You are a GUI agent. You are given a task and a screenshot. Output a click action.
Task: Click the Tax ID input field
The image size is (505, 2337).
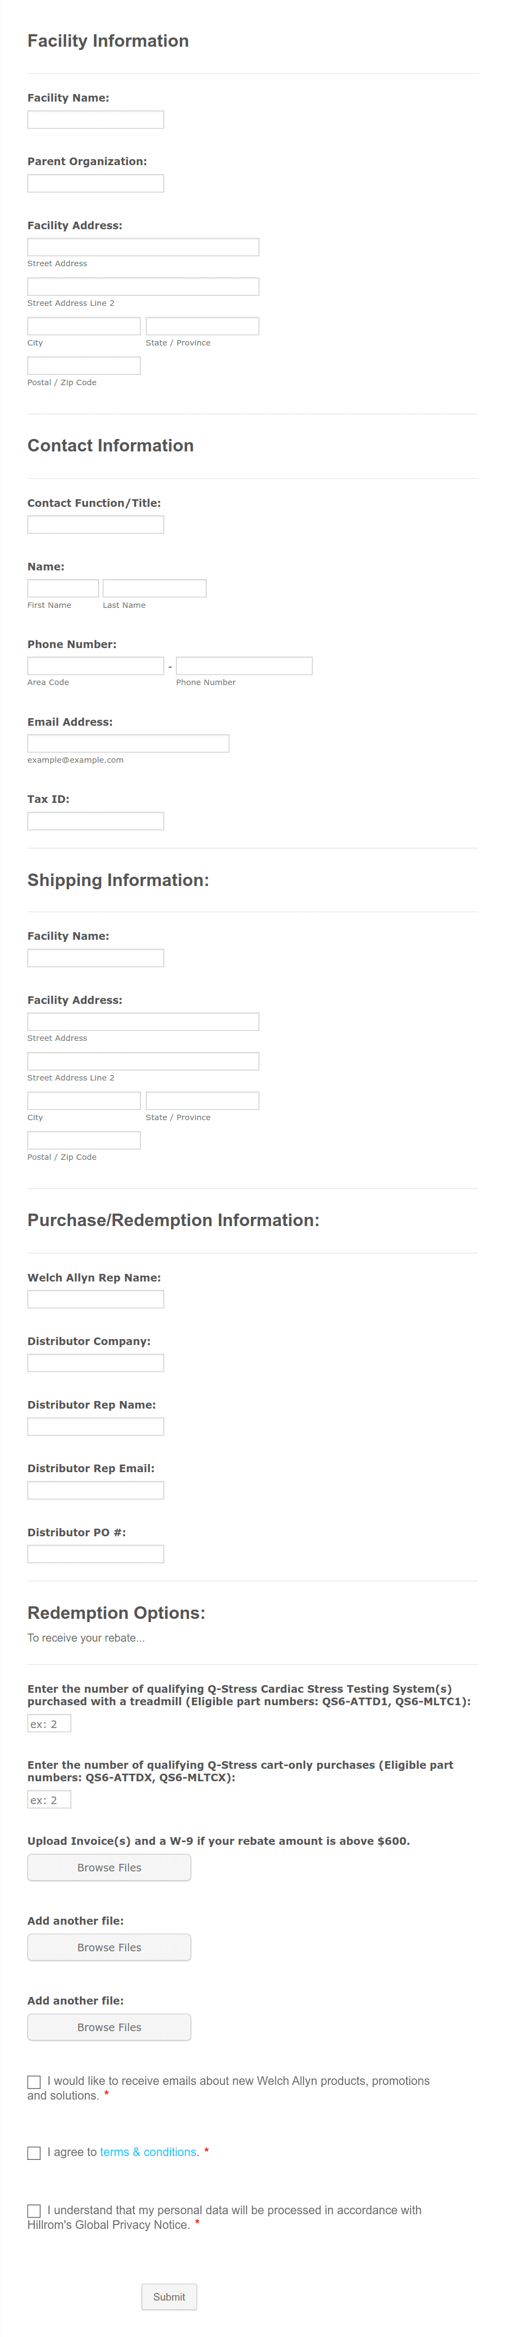point(95,820)
